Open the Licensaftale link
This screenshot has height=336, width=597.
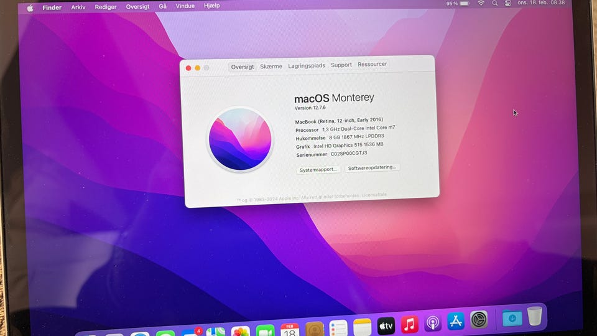pos(374,195)
